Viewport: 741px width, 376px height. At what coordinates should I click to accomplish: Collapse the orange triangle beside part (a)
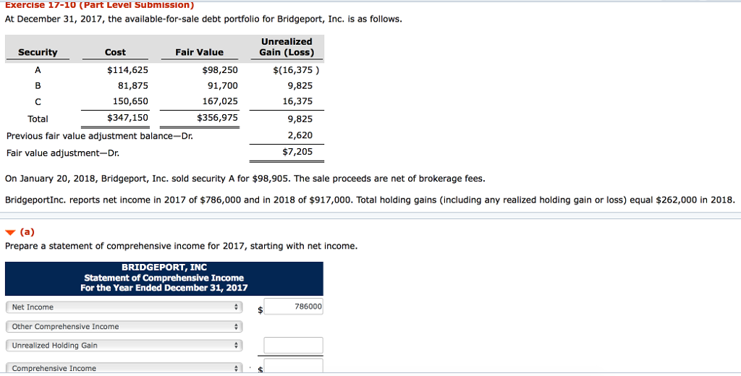(x=10, y=232)
